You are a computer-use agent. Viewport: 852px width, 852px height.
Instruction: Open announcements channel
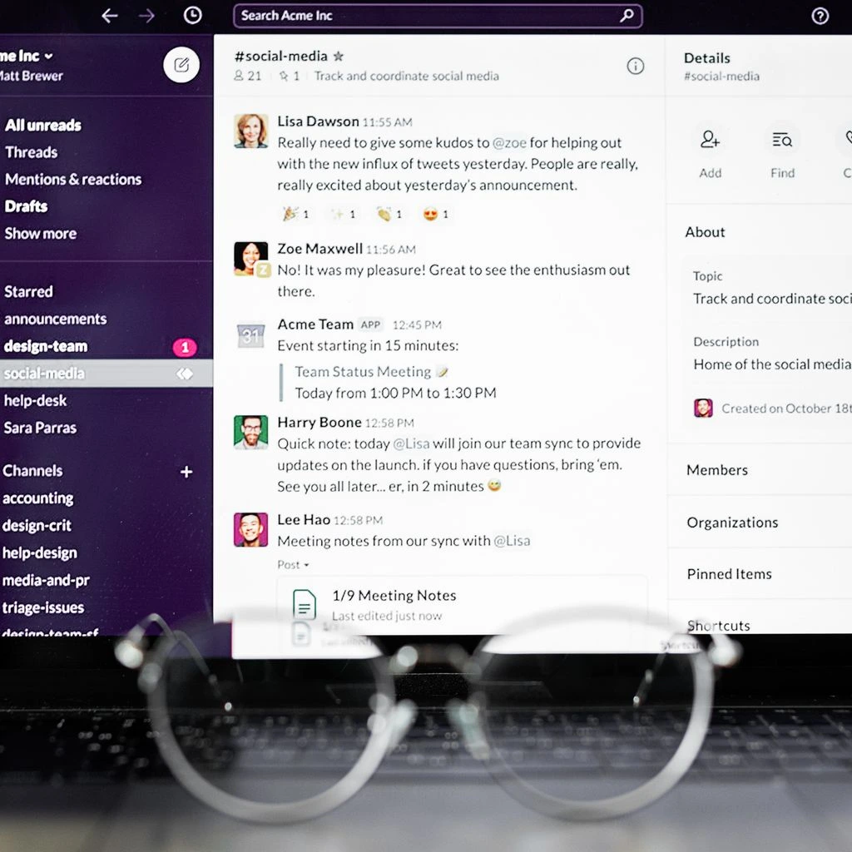pos(56,319)
